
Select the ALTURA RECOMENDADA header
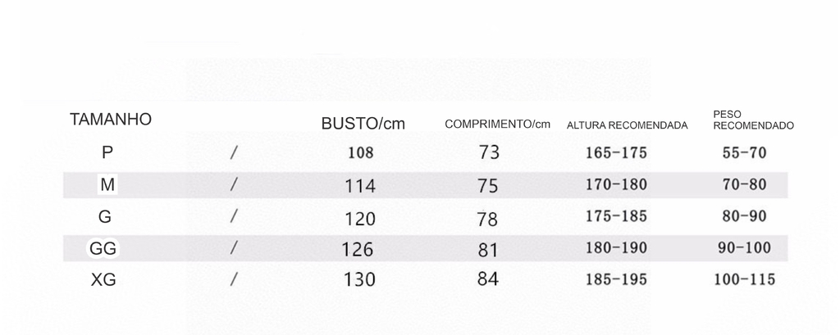coord(627,126)
